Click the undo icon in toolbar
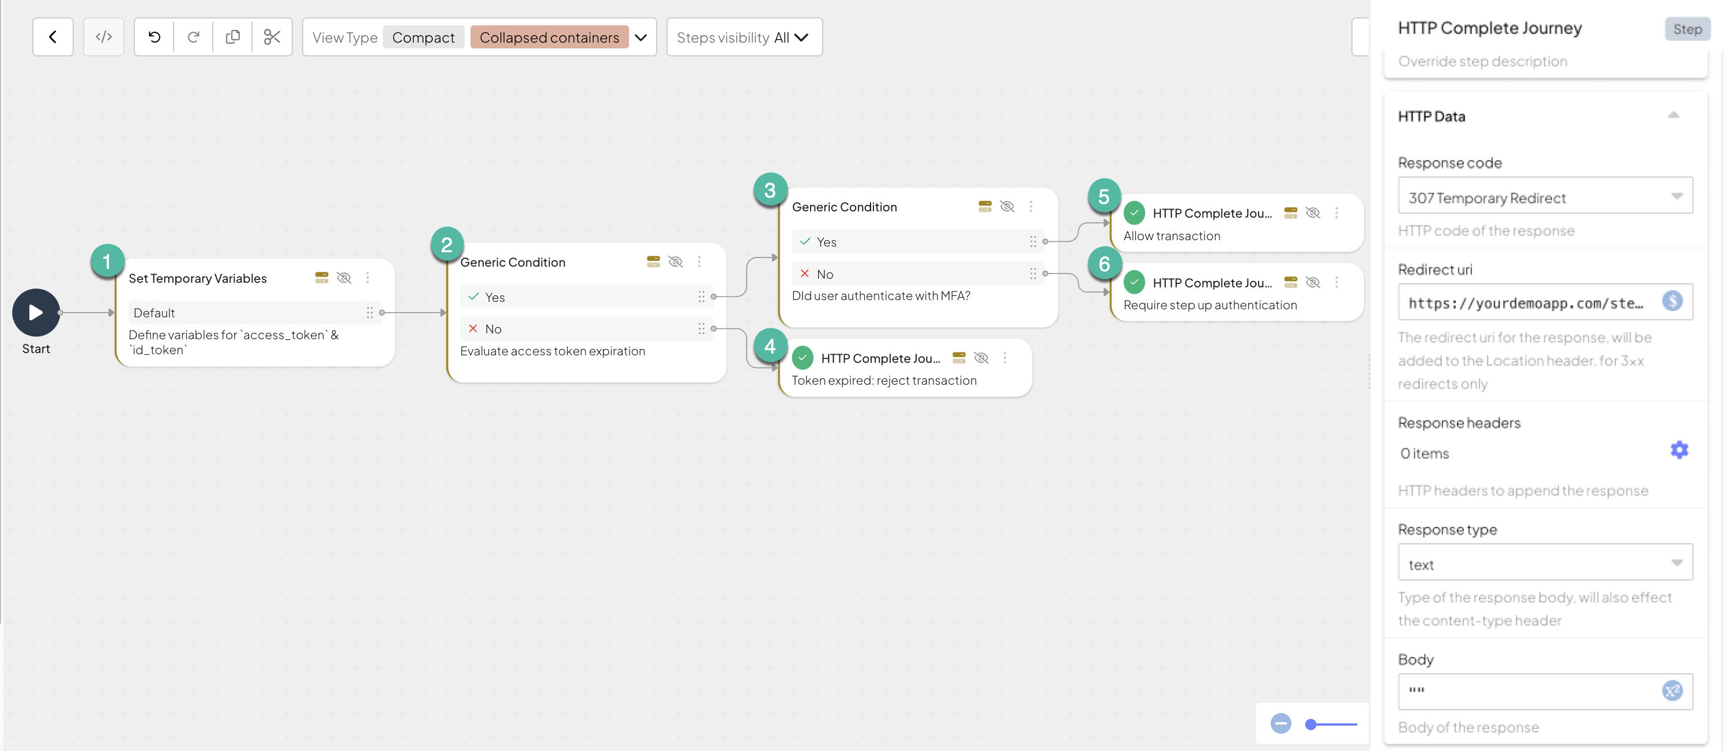 154,37
